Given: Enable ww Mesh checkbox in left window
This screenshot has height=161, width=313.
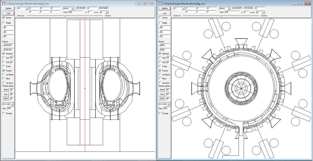Looking at the screenshot, I should [4, 75].
